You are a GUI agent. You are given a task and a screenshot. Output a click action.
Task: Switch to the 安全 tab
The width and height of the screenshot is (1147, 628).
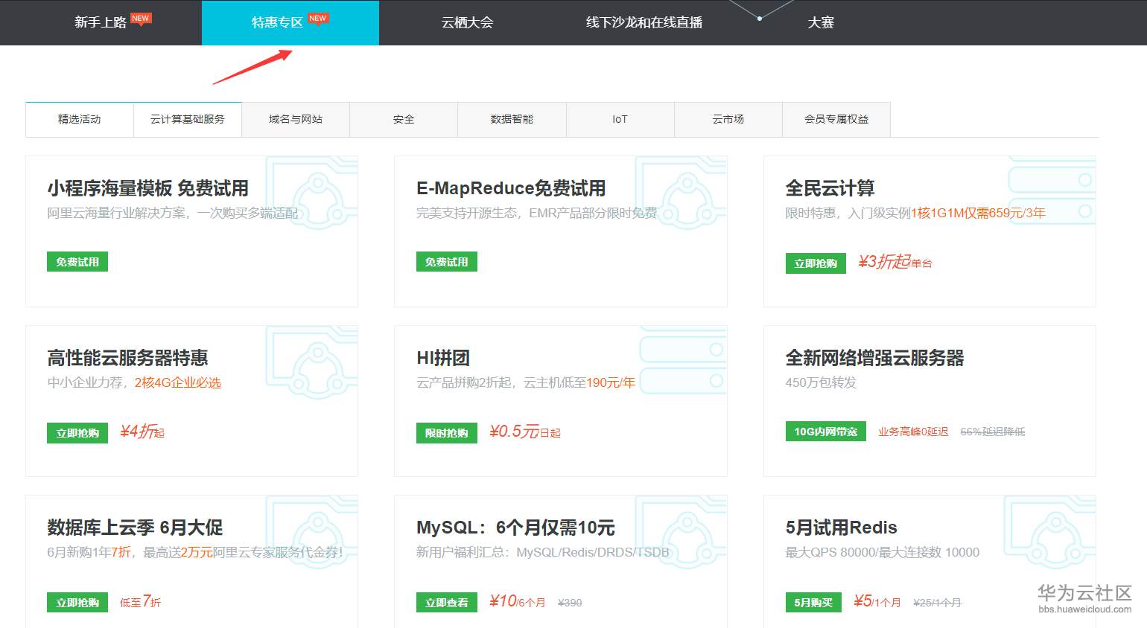click(x=404, y=120)
